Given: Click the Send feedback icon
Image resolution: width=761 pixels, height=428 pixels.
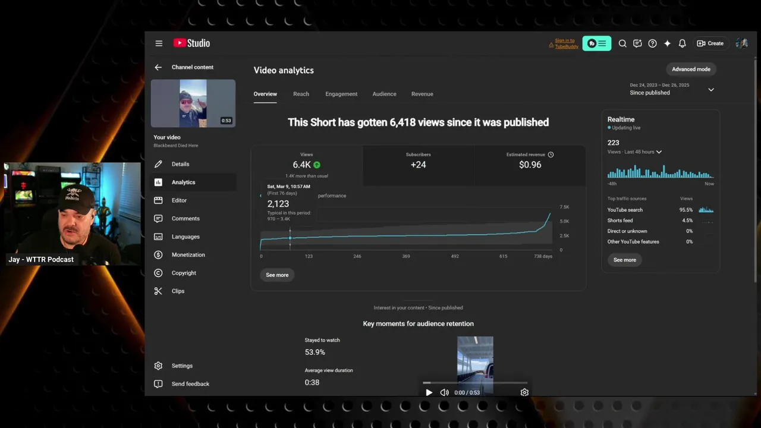Looking at the screenshot, I should pos(158,384).
